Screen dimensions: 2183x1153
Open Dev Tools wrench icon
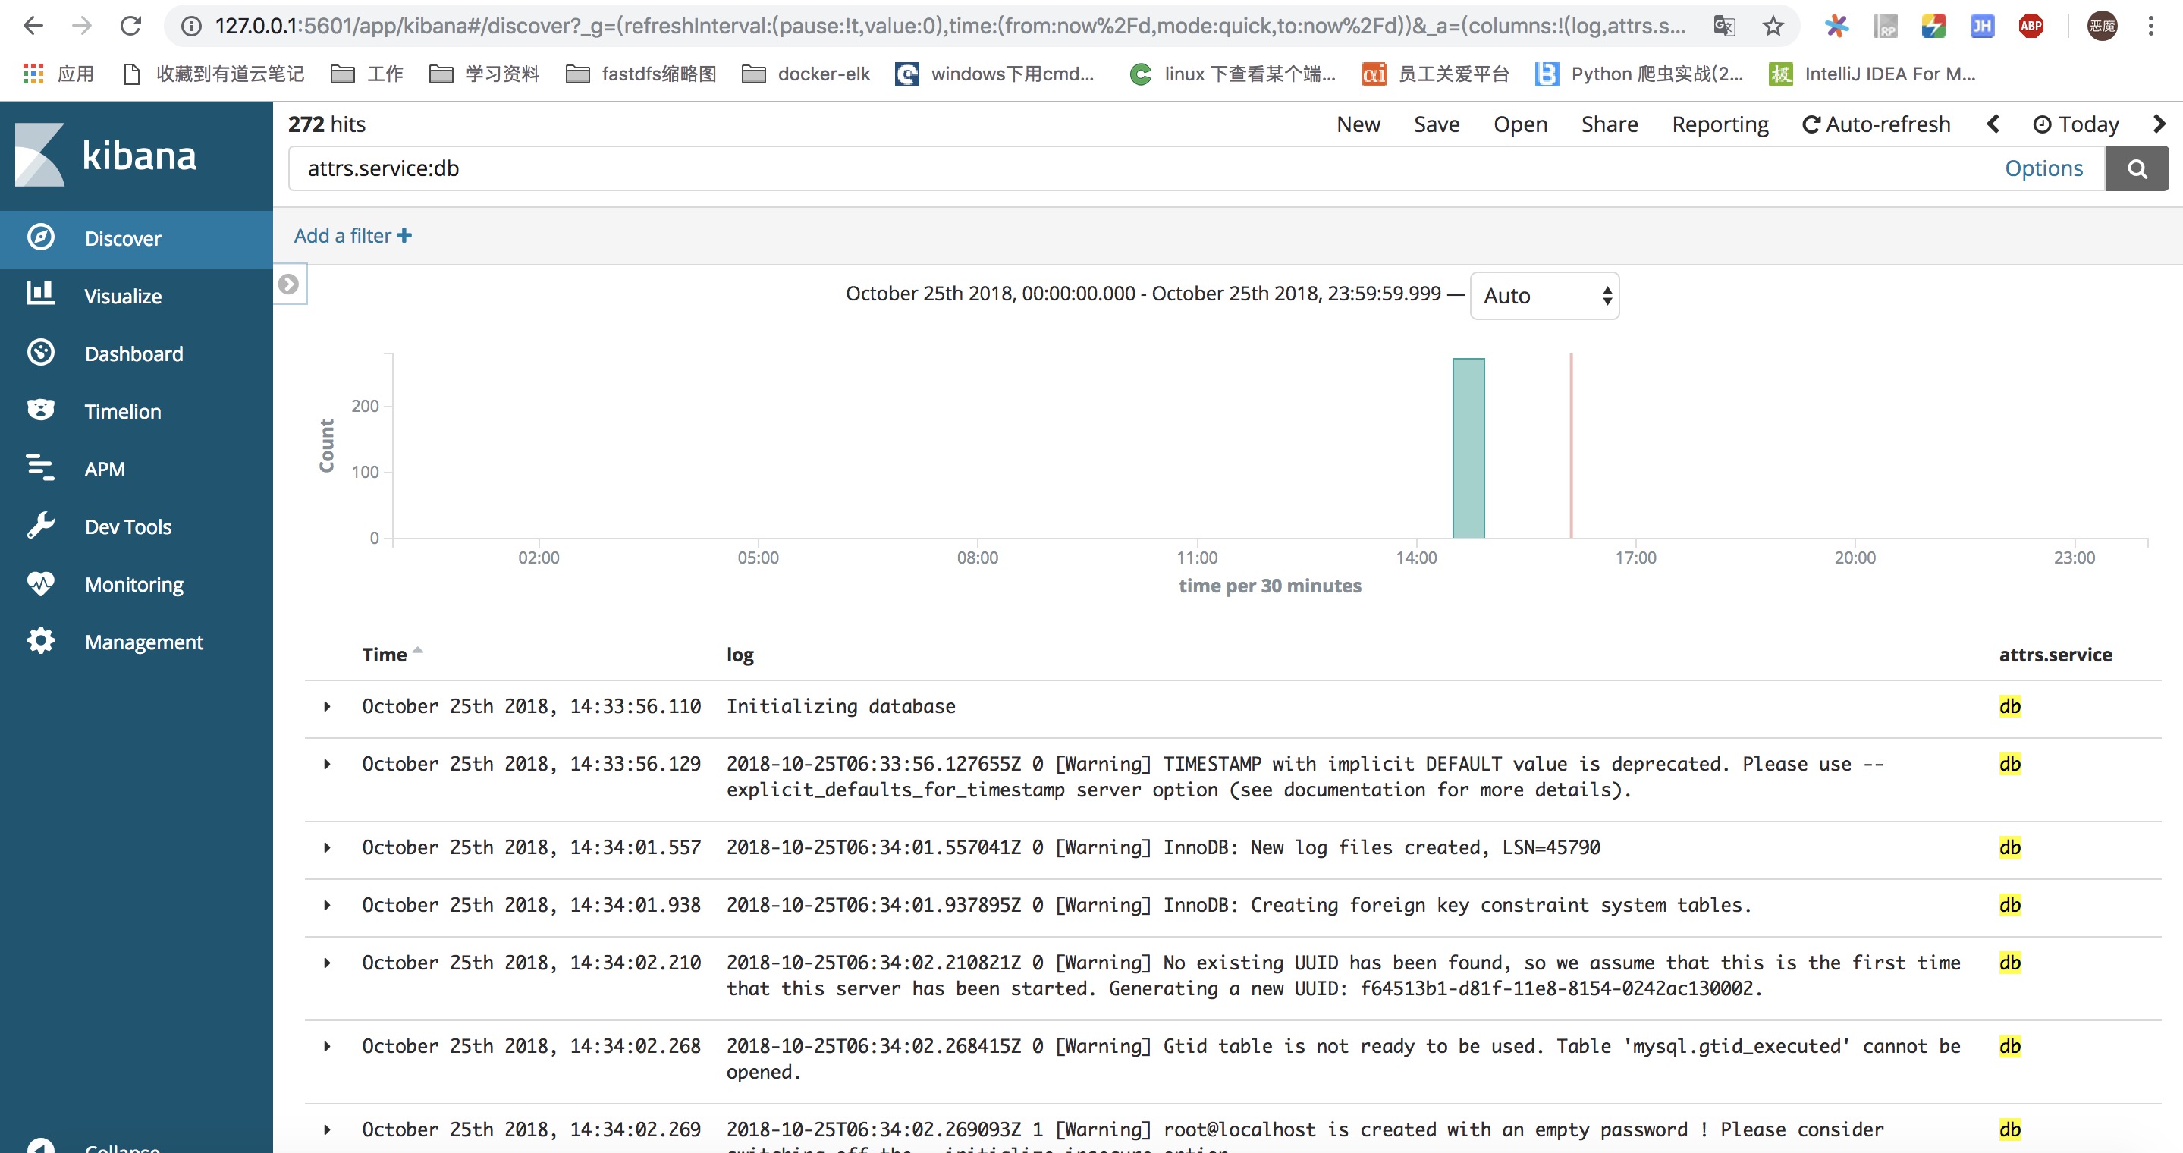tap(40, 525)
